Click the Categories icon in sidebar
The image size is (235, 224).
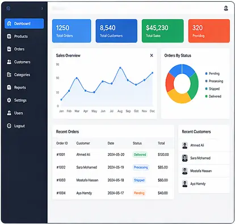tap(9, 75)
